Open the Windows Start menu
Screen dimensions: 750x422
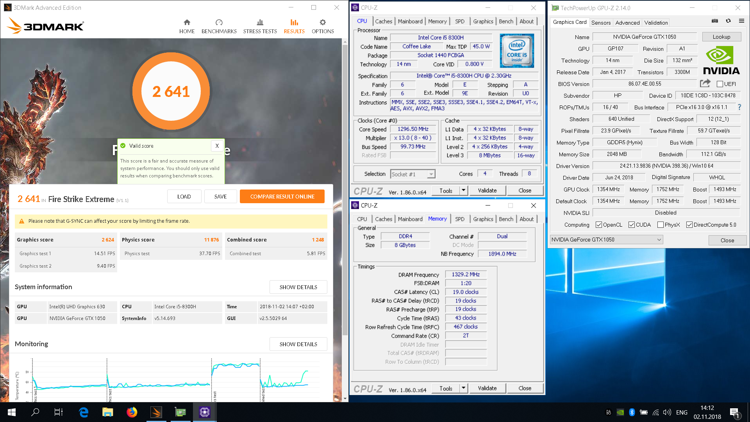[x=12, y=412]
